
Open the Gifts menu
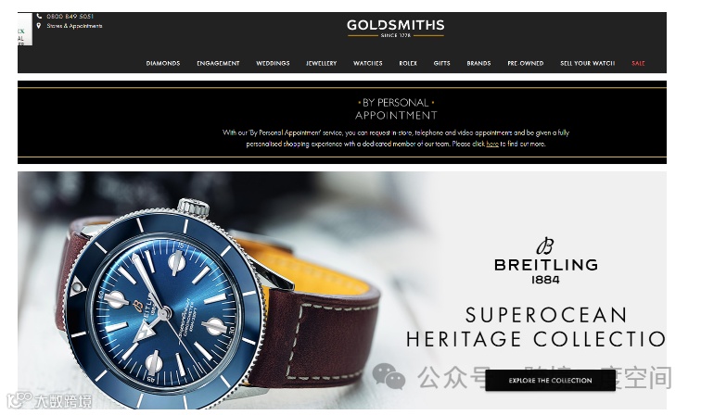click(441, 63)
